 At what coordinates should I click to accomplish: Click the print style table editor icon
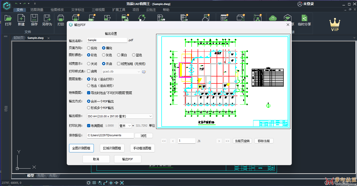144,72
